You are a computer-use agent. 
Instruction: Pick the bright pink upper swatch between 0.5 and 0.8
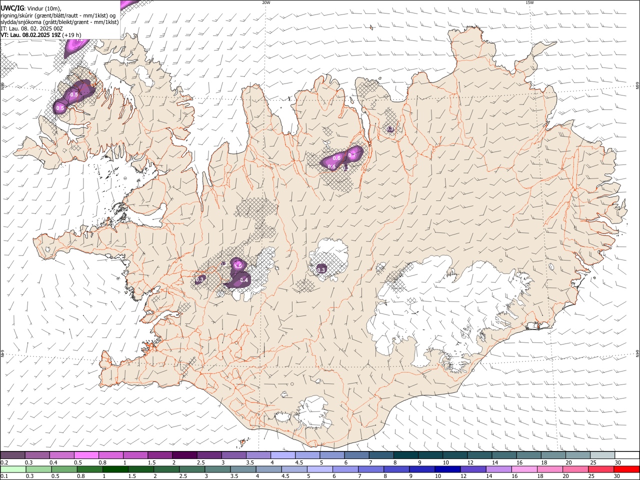[x=86, y=455]
